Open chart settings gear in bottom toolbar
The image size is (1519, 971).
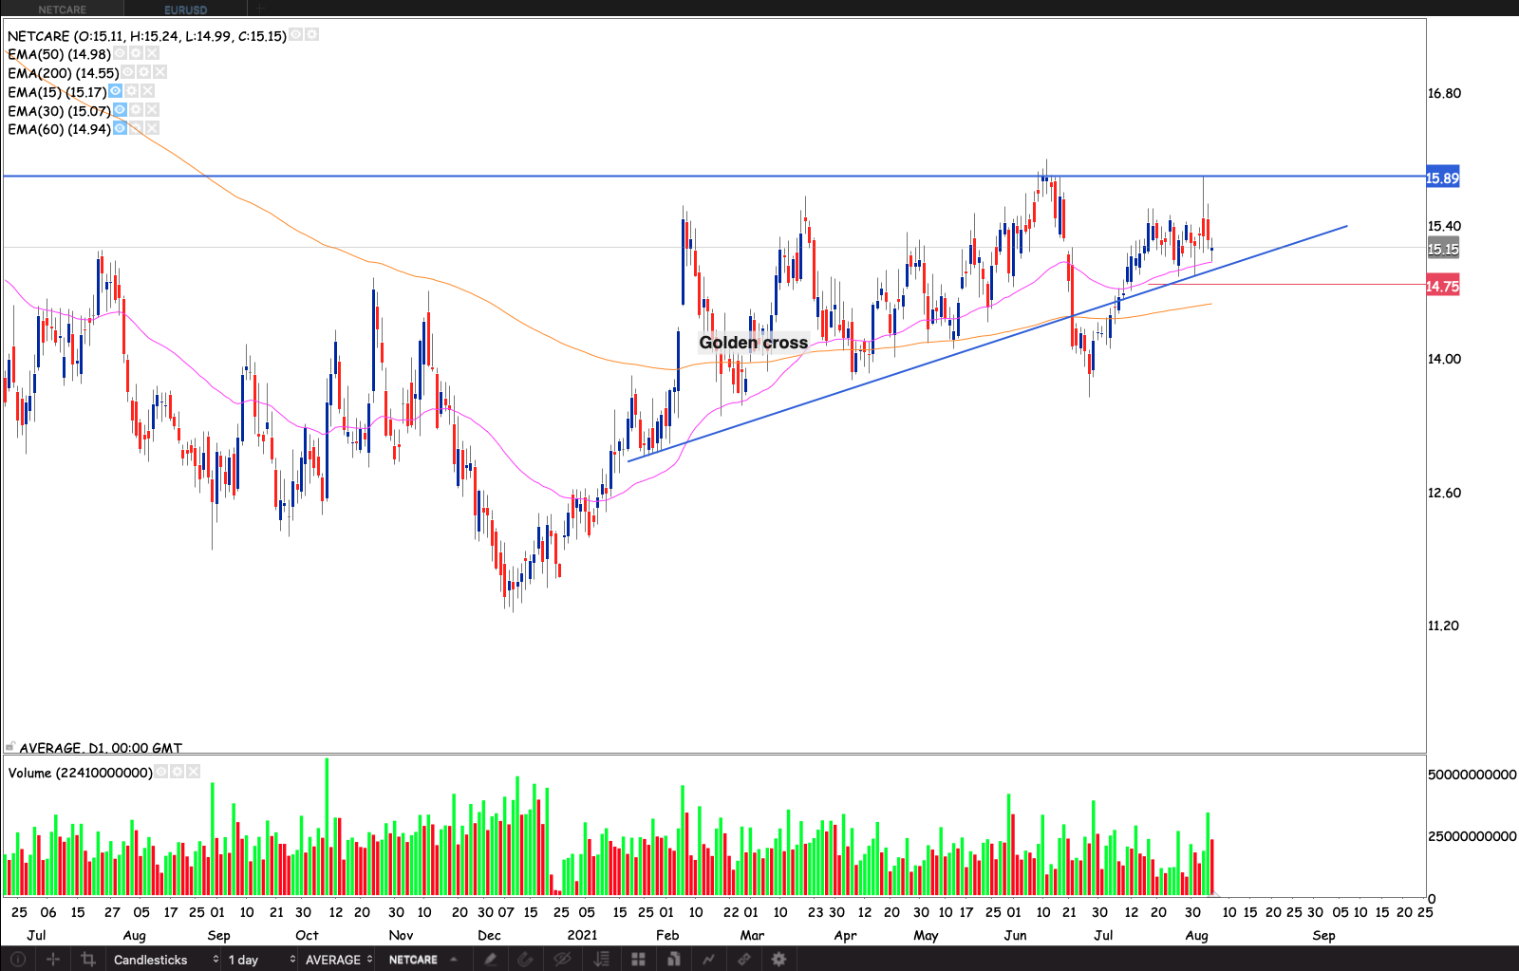[x=778, y=960]
